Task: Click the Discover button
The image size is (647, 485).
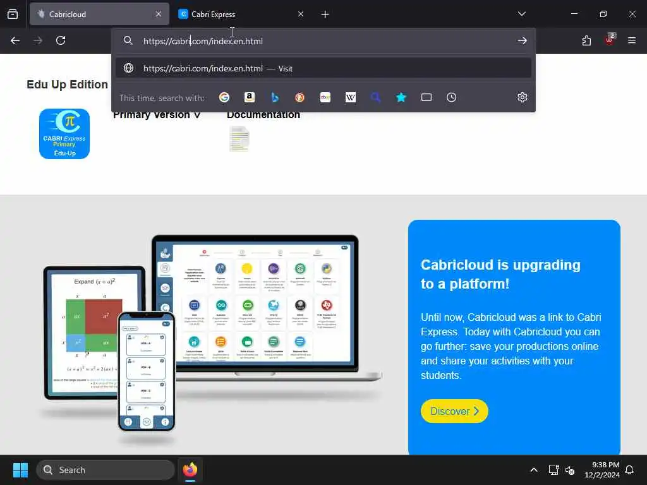Action: point(454,411)
